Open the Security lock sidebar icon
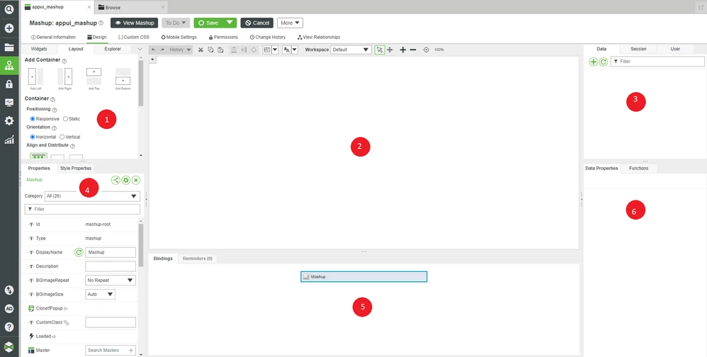This screenshot has width=707, height=357. pos(9,84)
